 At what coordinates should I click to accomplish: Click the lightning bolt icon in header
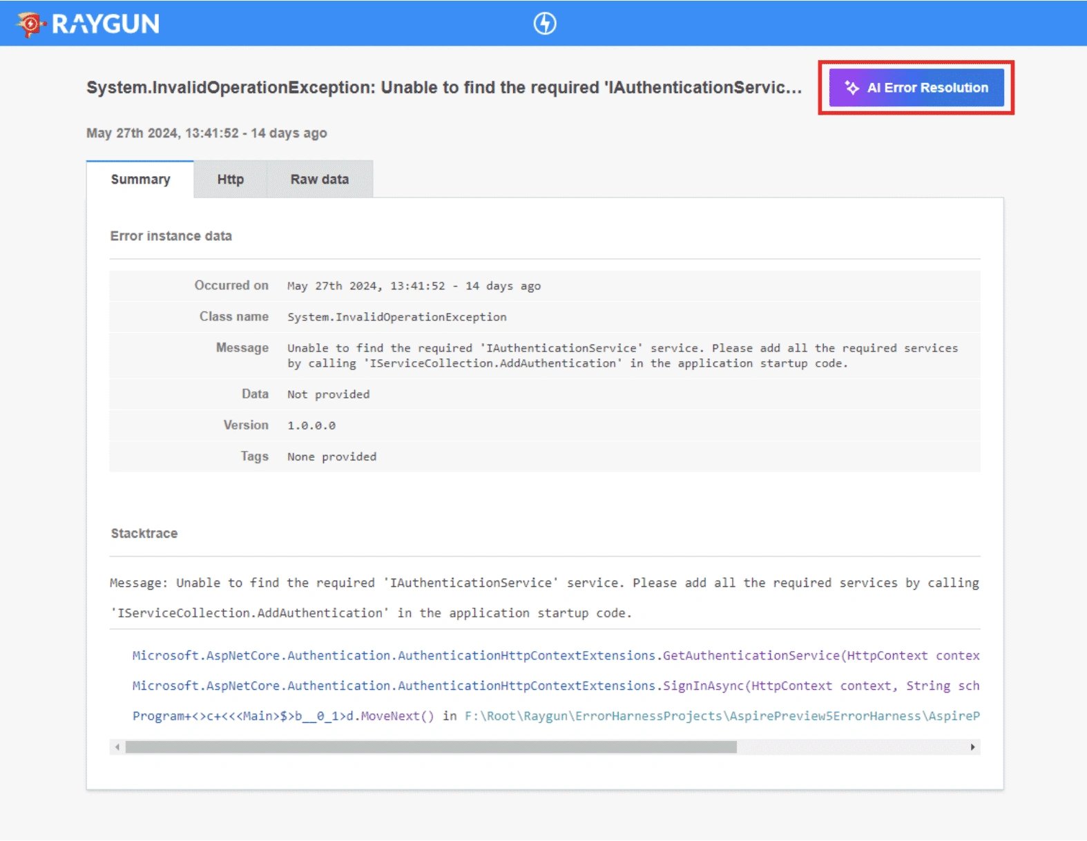click(545, 23)
